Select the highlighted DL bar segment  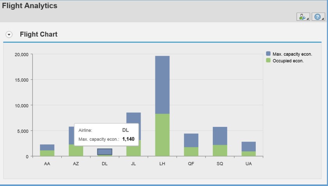click(105, 151)
